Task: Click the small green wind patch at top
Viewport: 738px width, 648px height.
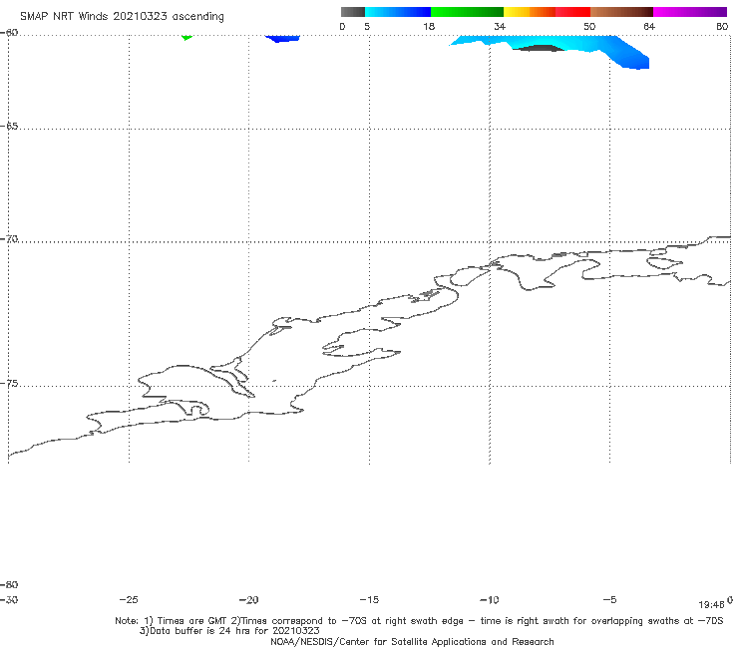Action: coord(186,37)
